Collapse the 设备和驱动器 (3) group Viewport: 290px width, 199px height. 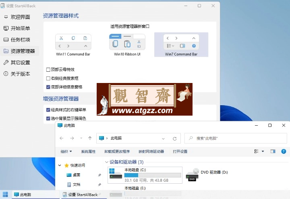[106, 162]
